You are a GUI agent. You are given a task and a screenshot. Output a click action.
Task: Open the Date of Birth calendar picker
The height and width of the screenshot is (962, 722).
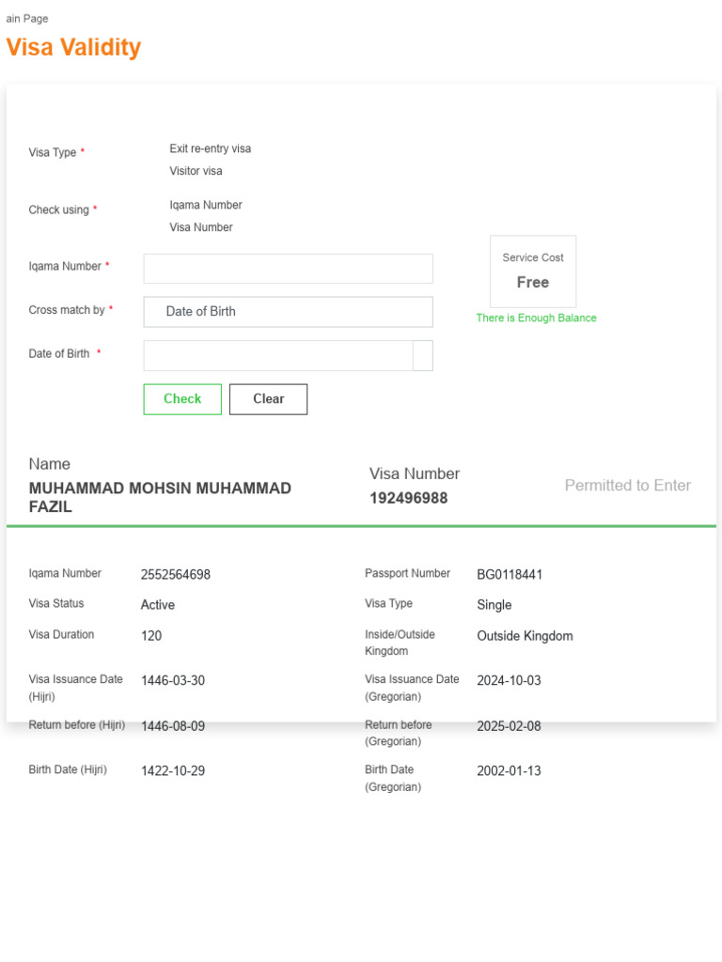tap(423, 356)
